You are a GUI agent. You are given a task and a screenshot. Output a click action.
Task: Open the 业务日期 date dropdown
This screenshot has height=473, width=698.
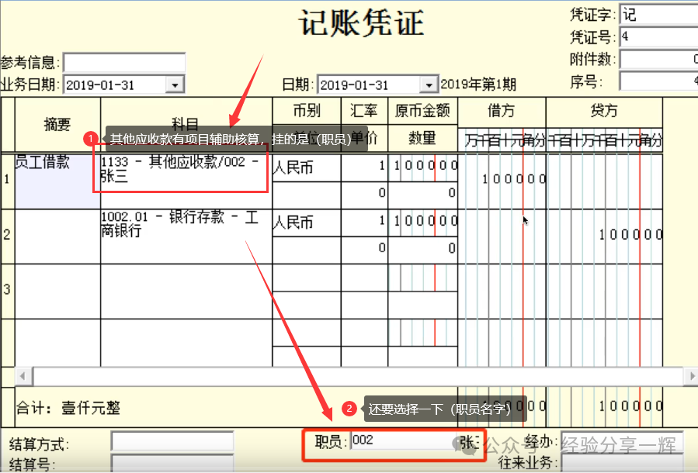pos(175,85)
